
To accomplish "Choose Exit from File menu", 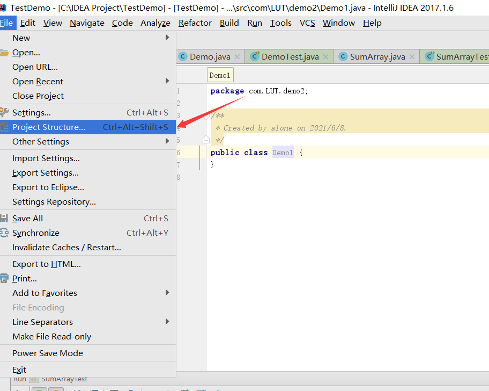I will [88, 370].
